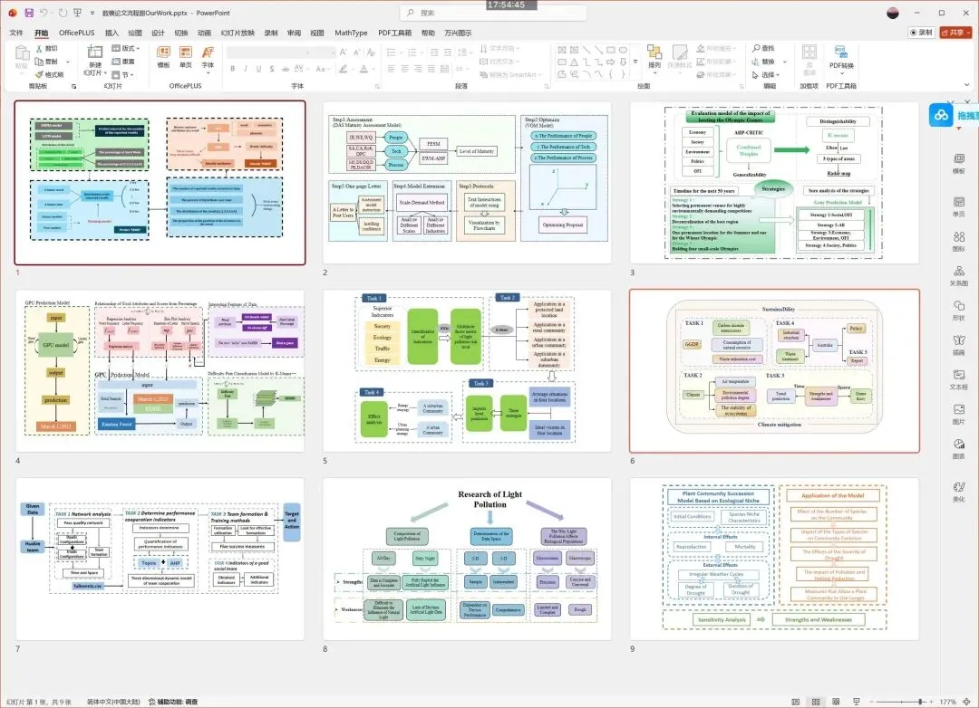The width and height of the screenshot is (979, 708).
Task: Click the Undo arrow icon
Action: point(44,13)
